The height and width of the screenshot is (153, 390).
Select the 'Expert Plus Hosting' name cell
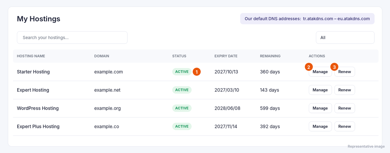(38, 126)
